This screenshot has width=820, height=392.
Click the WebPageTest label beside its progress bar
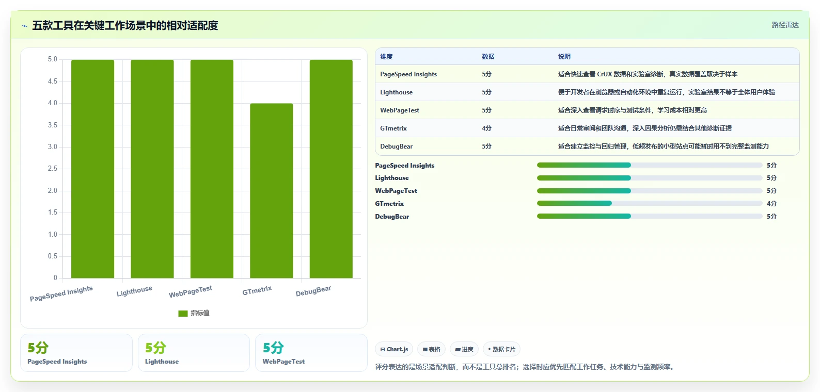(x=396, y=191)
